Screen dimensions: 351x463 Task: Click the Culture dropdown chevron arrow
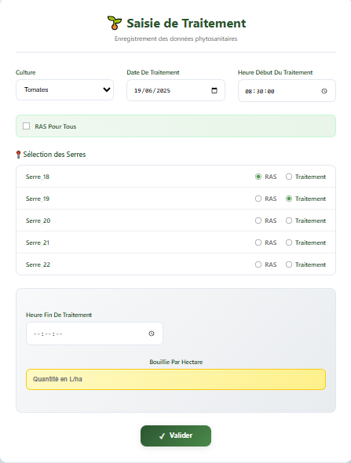point(107,89)
